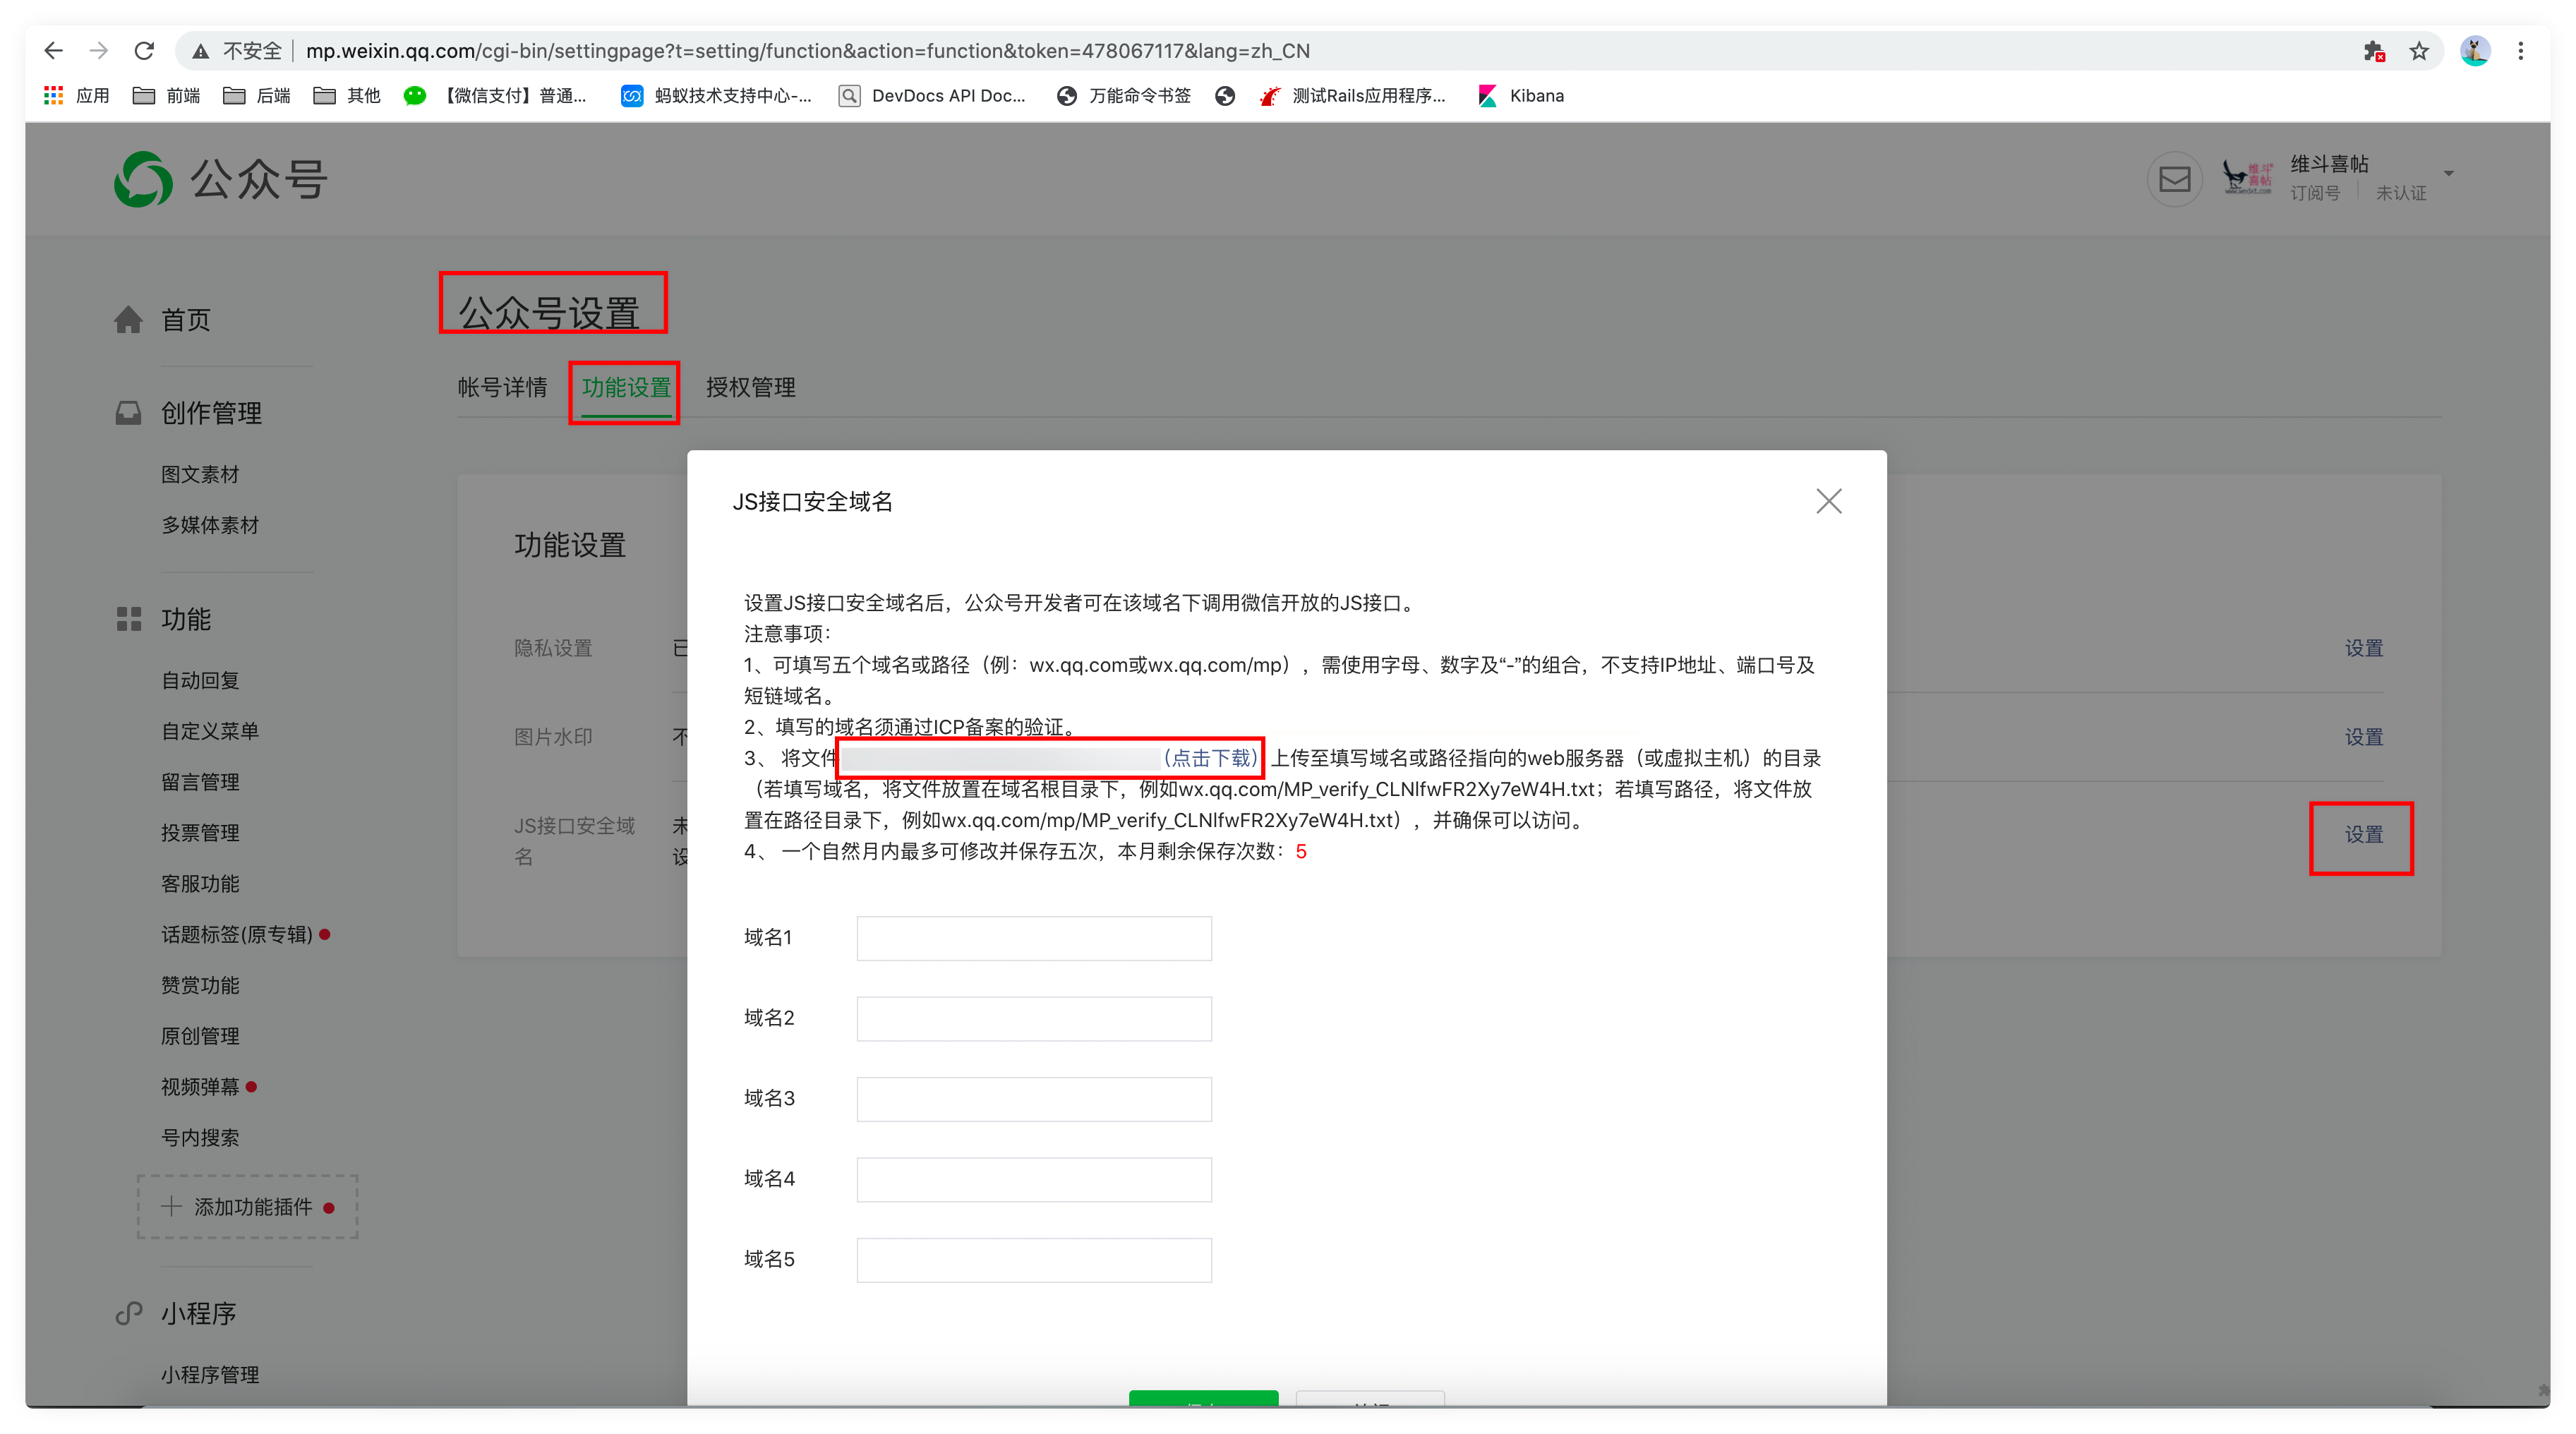Click 设置 for 图片水印 row
The image size is (2576, 1434).
2364,737
